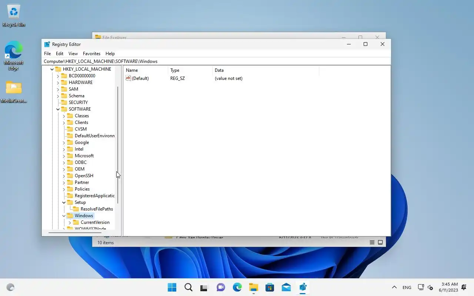Select the Partner key folder icon
The image size is (474, 296).
[70, 182]
